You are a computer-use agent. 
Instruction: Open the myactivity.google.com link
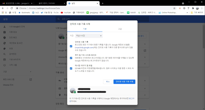85,47
